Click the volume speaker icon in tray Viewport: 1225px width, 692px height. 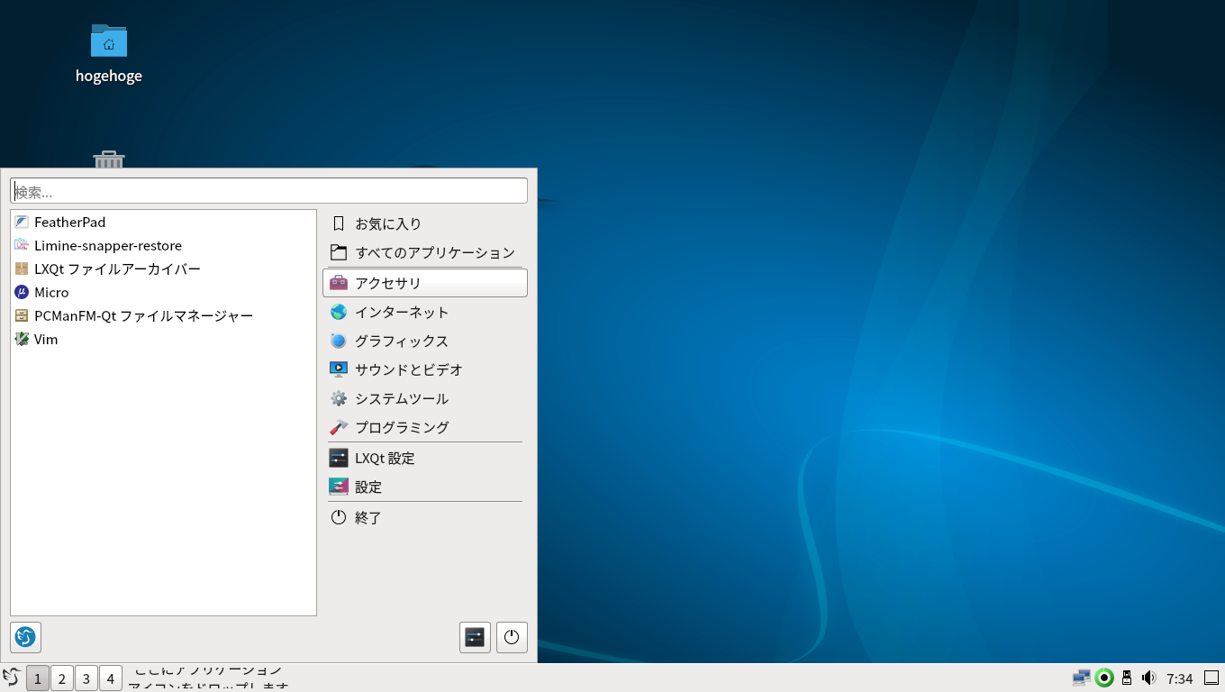pyautogui.click(x=1148, y=678)
